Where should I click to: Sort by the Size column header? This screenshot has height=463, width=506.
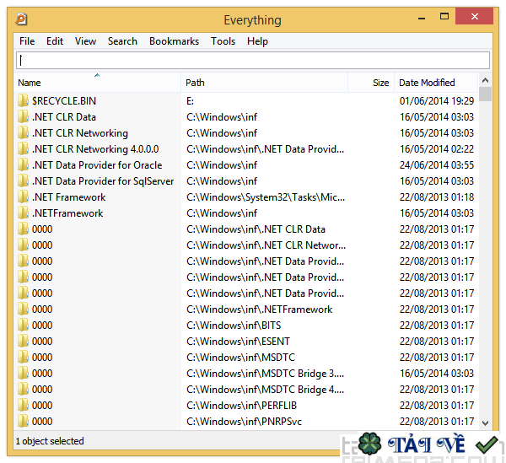371,83
